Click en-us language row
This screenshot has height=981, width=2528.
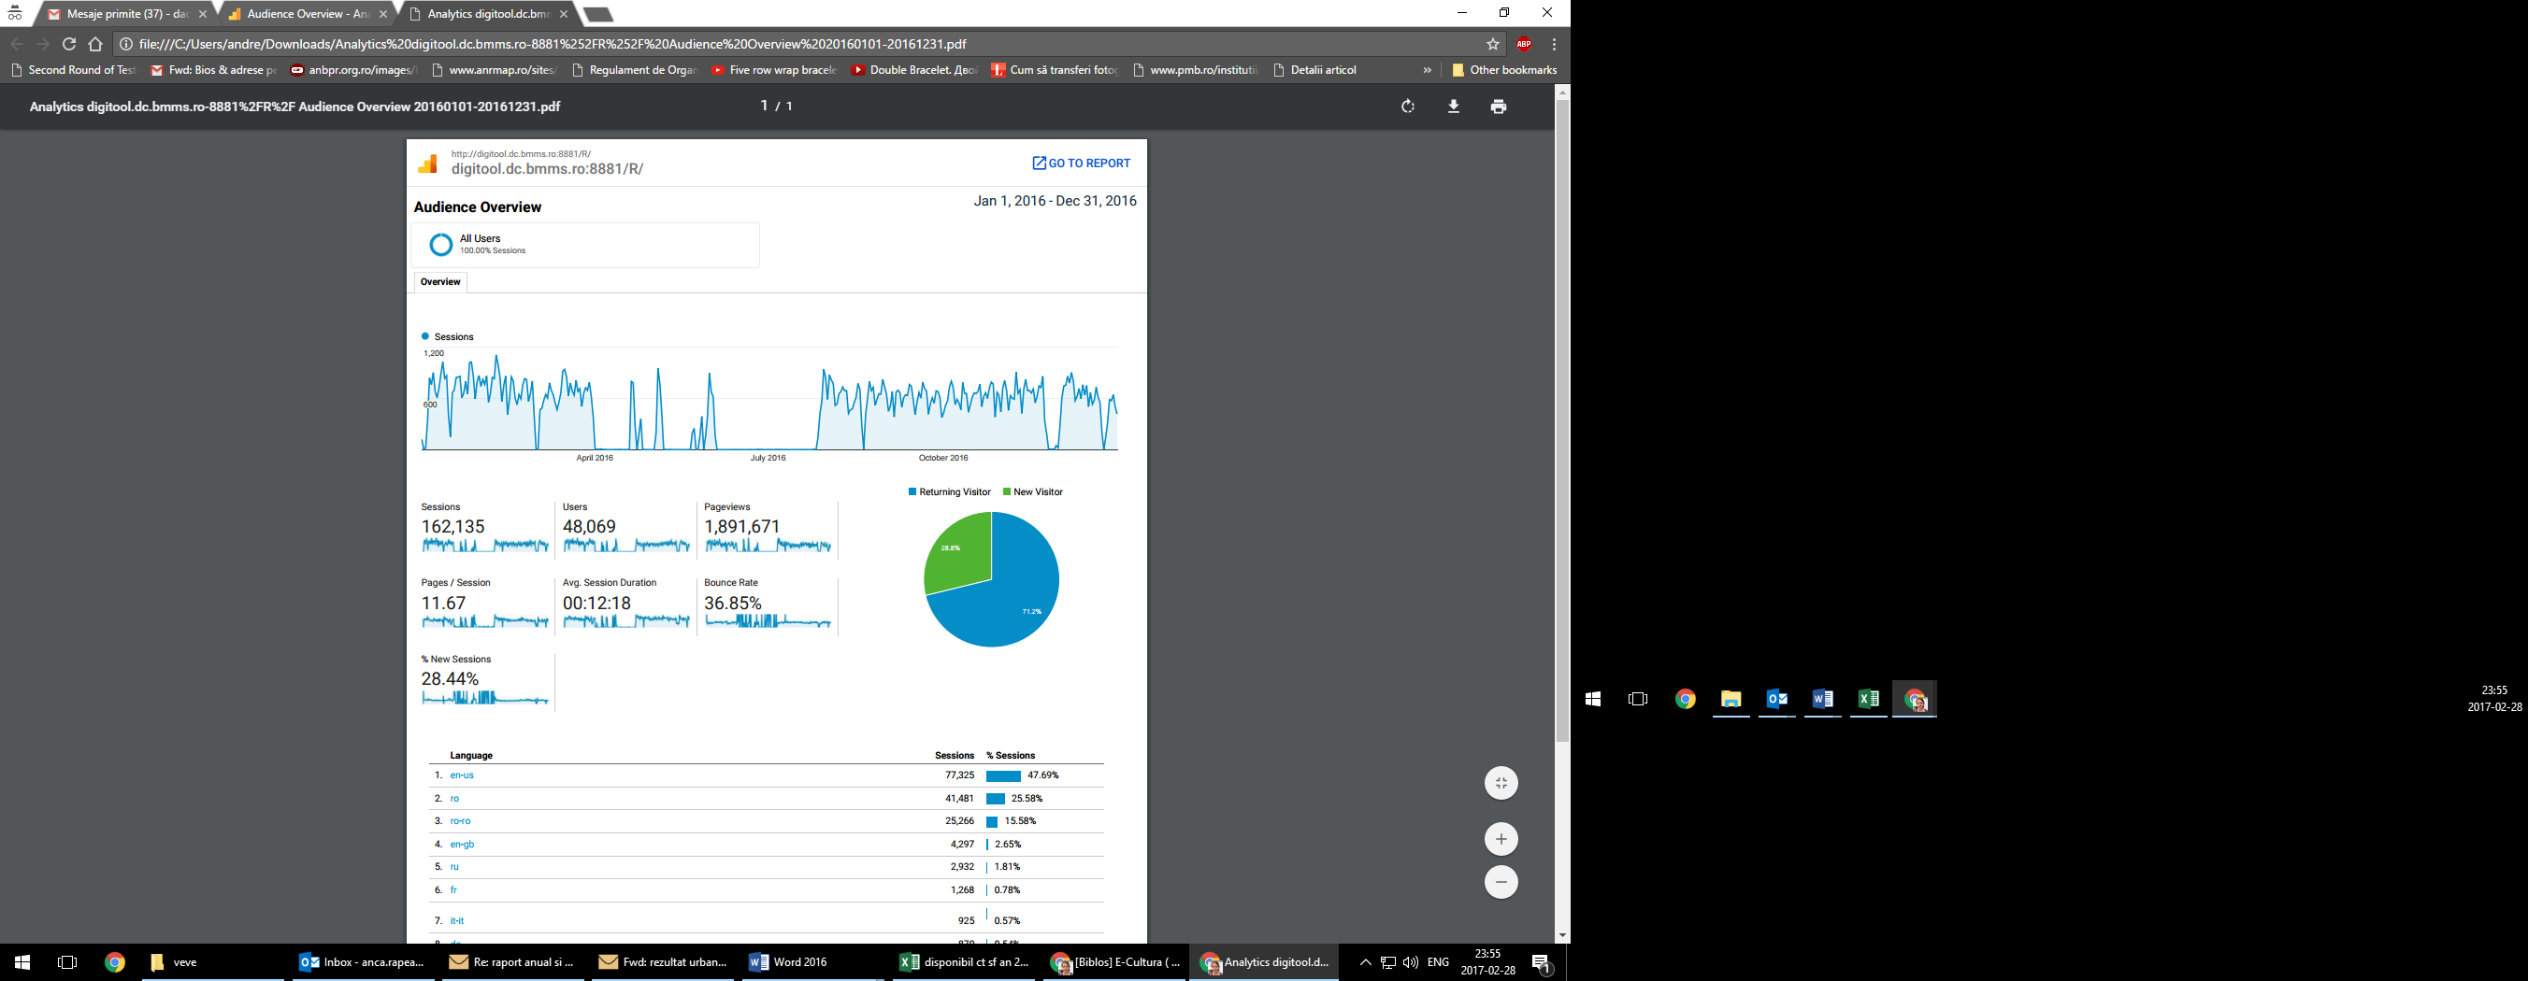[766, 775]
